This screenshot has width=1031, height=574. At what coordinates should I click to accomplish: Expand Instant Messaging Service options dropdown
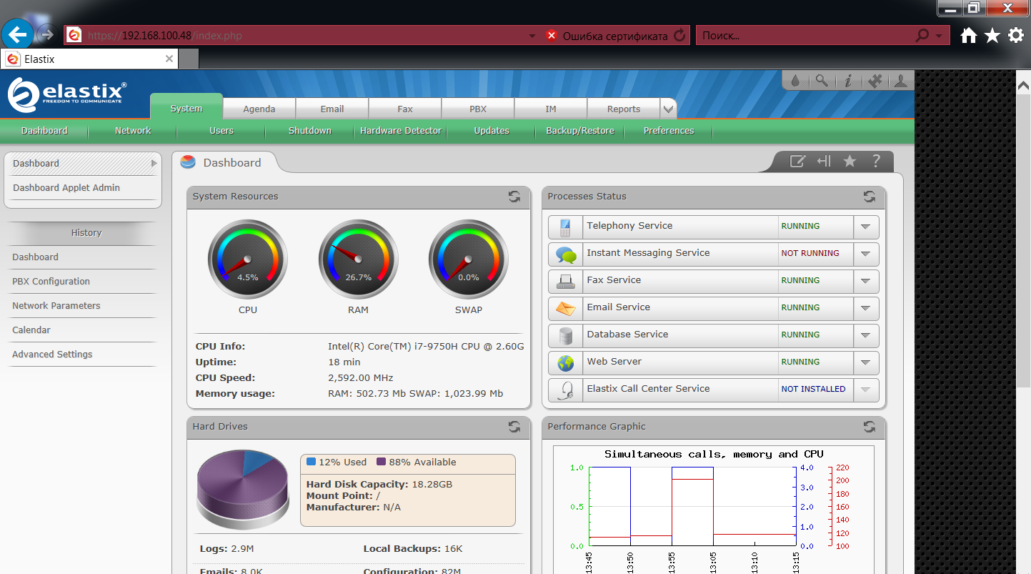[866, 254]
